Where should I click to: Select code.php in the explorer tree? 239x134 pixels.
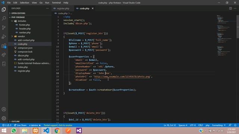click(x=22, y=44)
